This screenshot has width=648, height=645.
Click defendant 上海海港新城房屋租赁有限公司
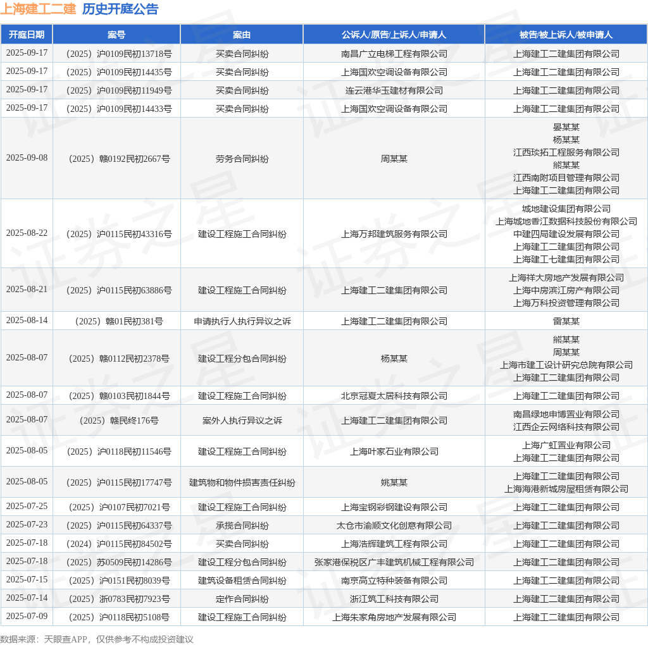[566, 489]
